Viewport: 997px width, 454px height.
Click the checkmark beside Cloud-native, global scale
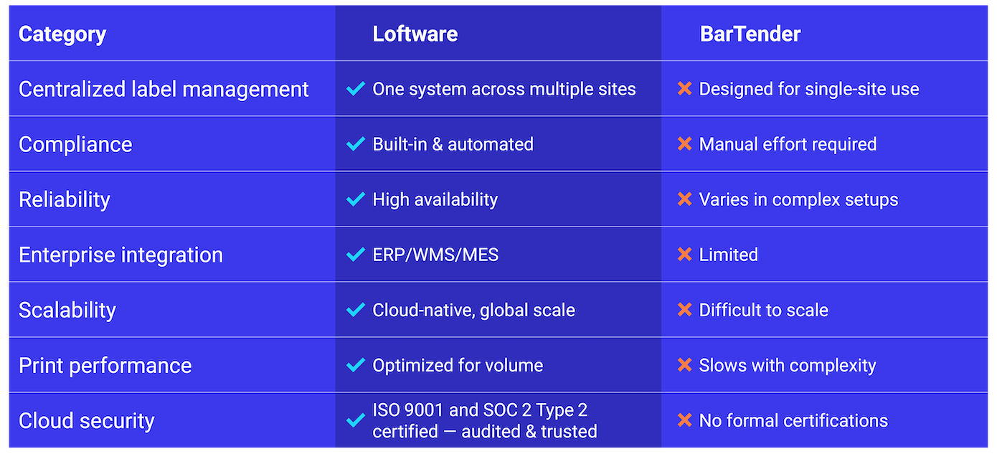355,310
